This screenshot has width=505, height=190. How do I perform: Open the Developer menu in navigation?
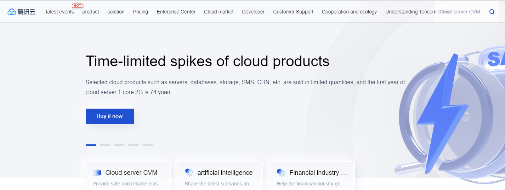click(x=253, y=12)
